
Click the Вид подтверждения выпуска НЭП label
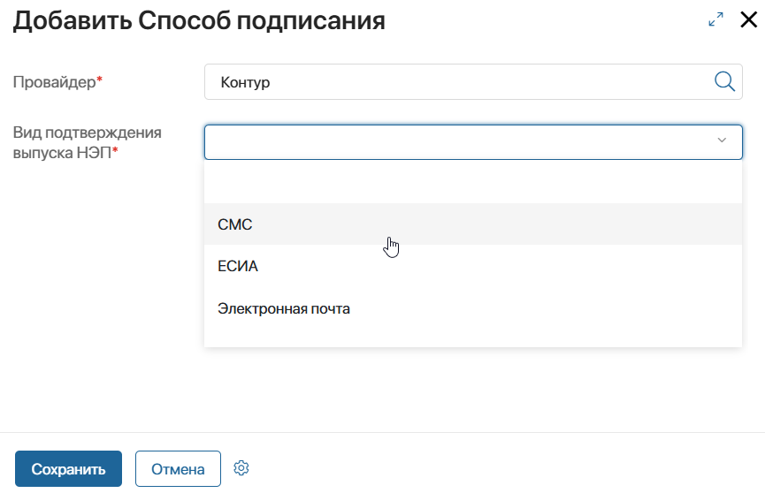tap(87, 142)
